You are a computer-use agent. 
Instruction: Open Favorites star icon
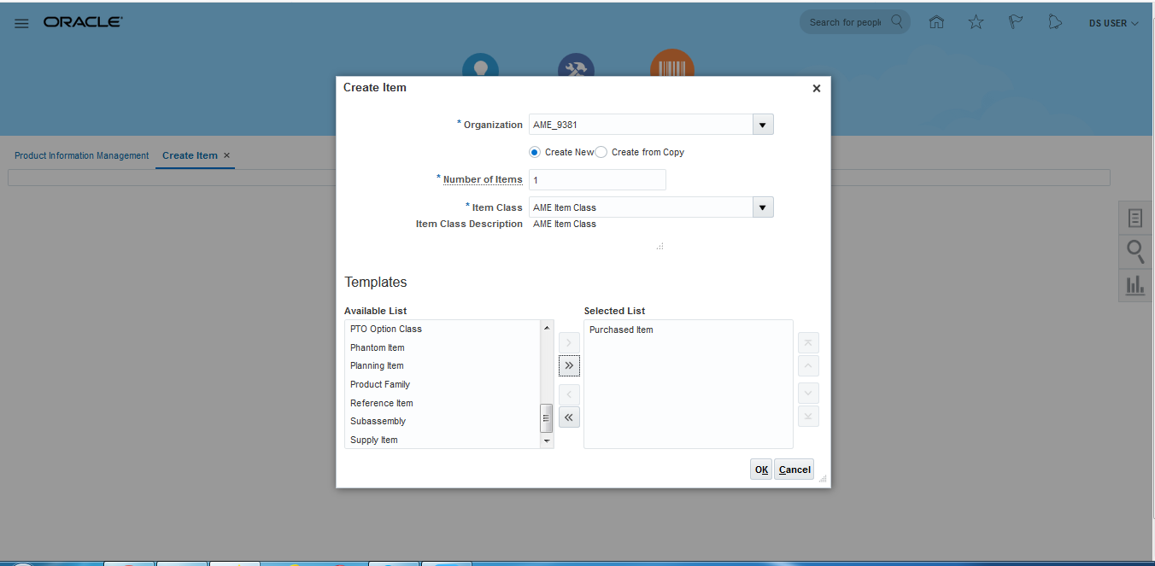[976, 22]
